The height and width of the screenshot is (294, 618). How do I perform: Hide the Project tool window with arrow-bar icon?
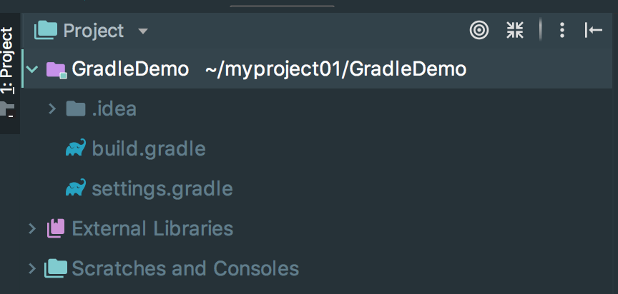click(593, 30)
